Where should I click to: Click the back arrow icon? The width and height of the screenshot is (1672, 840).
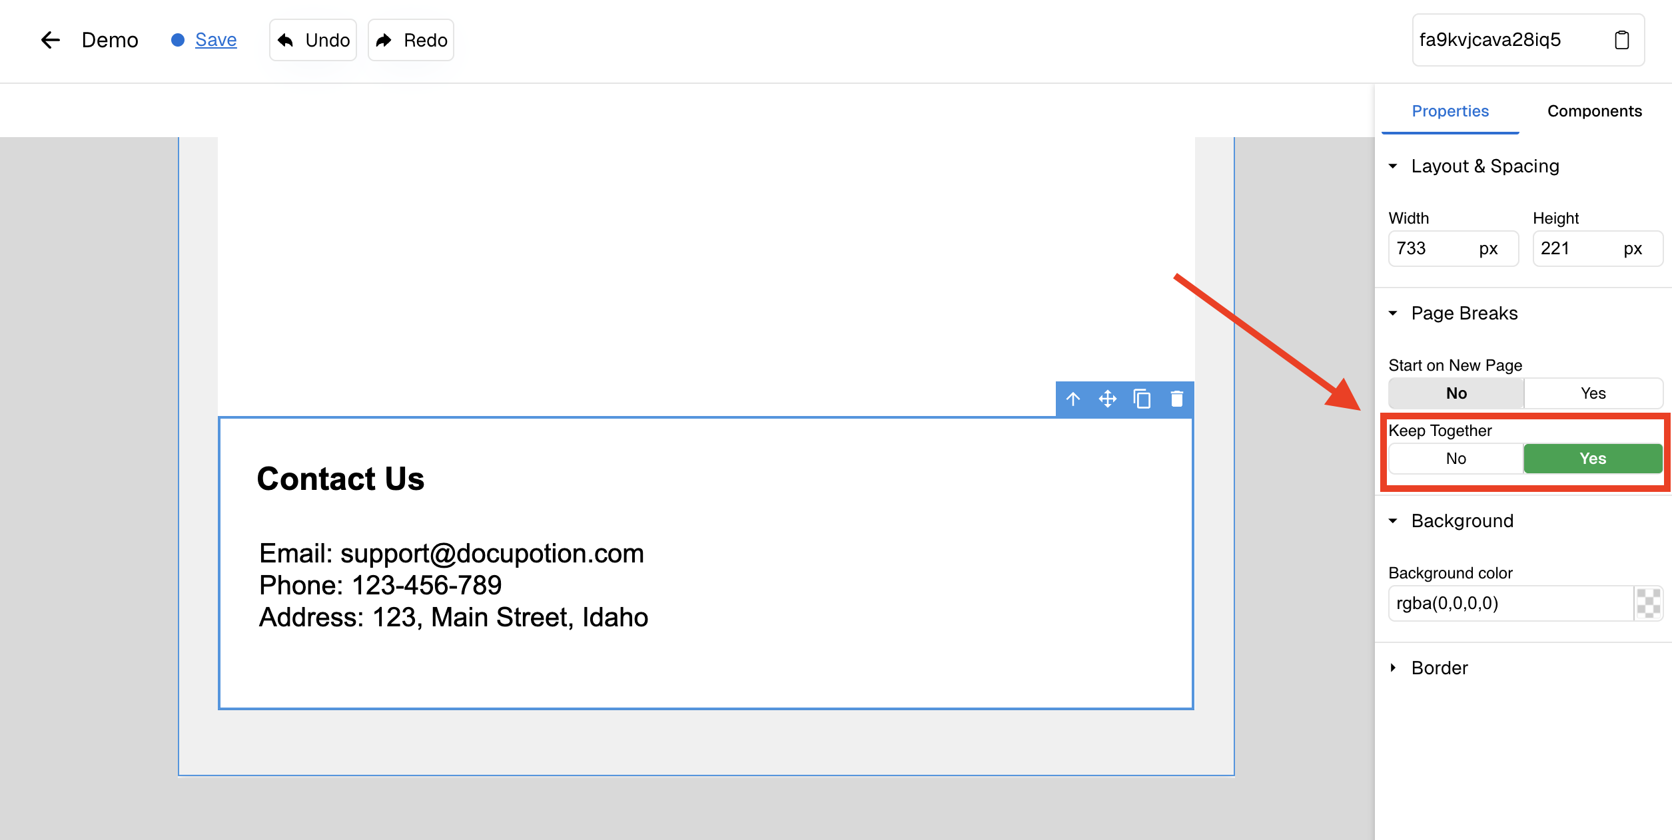click(x=51, y=40)
